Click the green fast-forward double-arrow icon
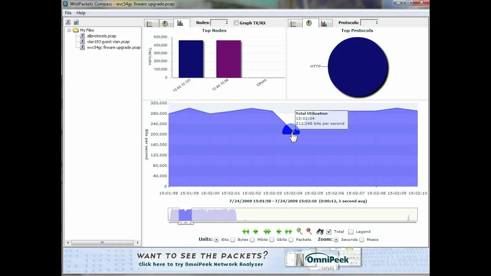491x276 pixels. coord(289,232)
